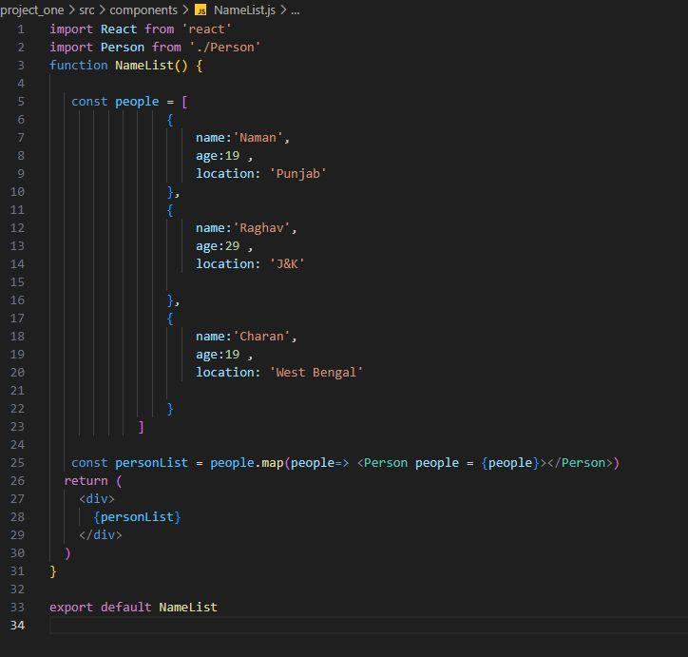Click 'personList' variable on line 25

pos(151,463)
